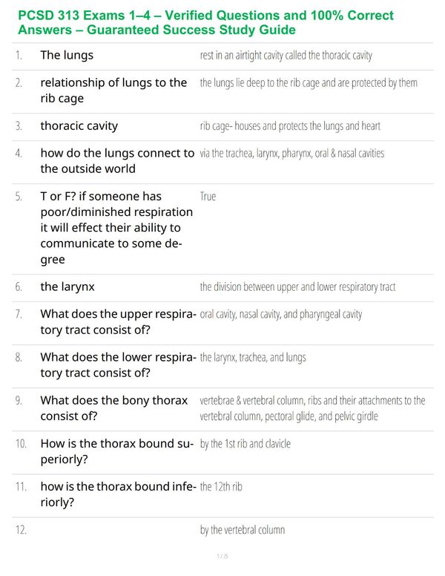
Task: Click the answer listing trachea, larynx, pharynx
Action: 292,153
